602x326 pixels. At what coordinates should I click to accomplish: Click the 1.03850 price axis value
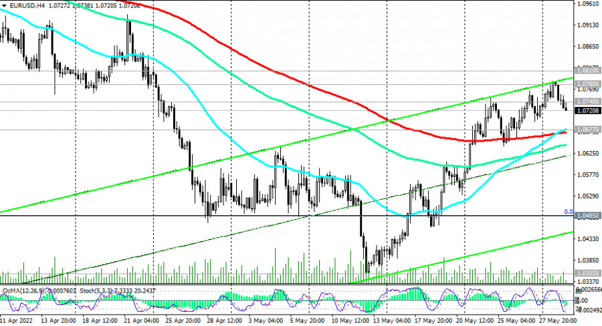point(588,261)
